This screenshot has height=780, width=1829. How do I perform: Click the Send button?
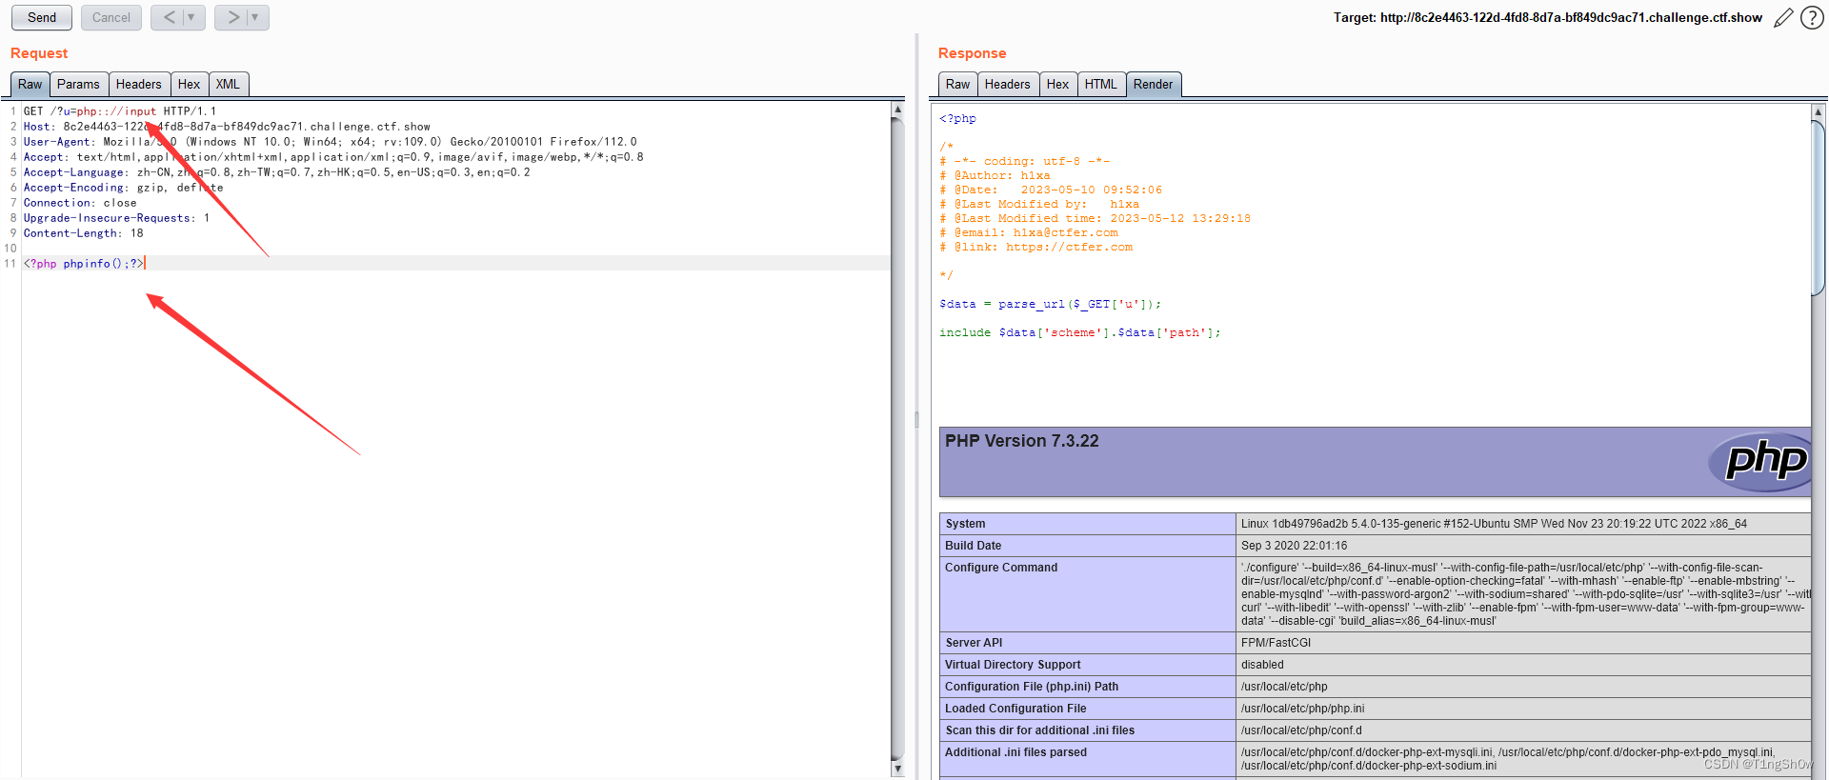tap(42, 17)
